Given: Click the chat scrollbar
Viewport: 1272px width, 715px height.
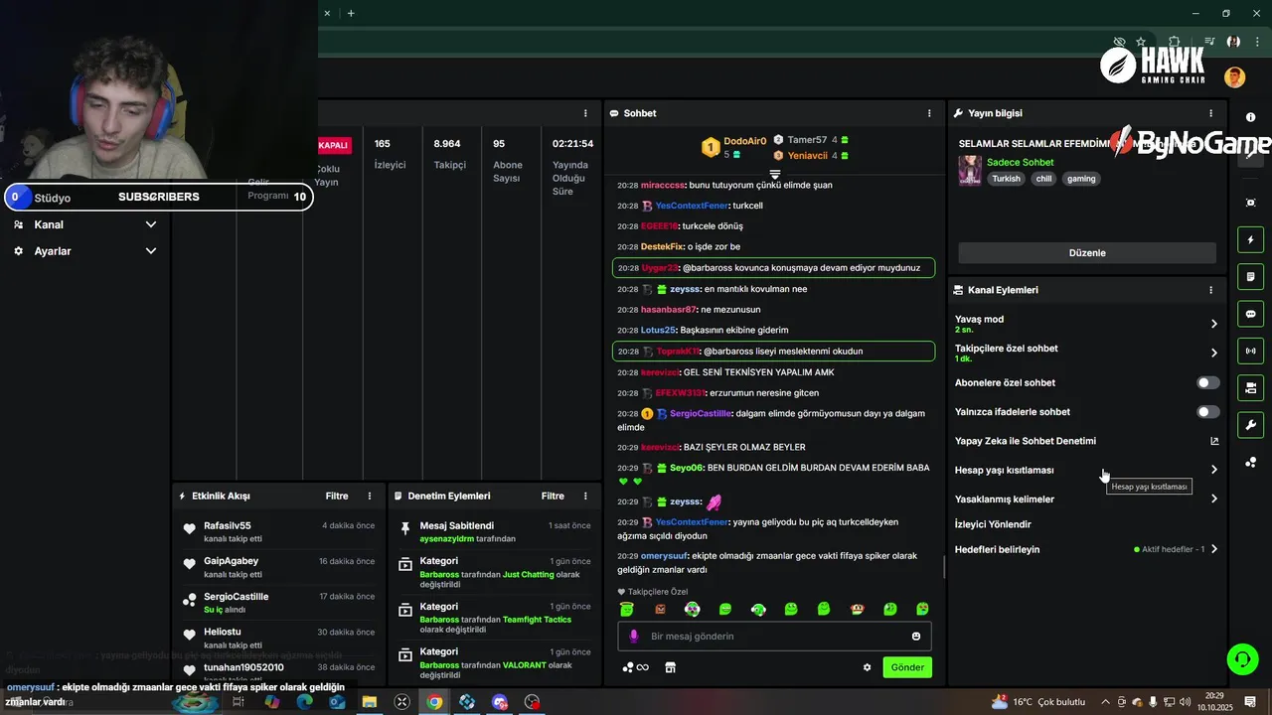Looking at the screenshot, I should (945, 567).
